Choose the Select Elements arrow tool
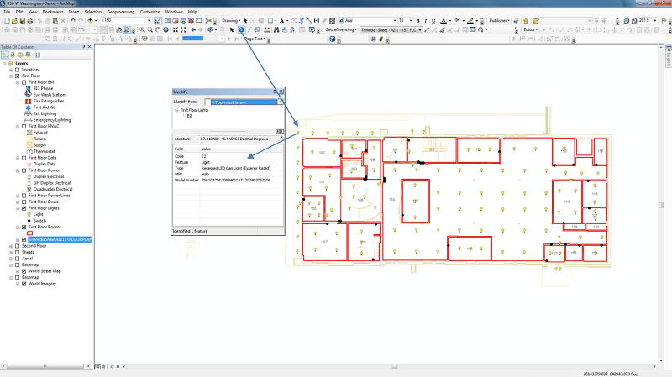The width and height of the screenshot is (672, 377). 232,29
